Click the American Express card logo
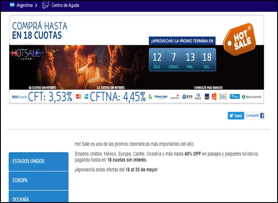 (x=86, y=96)
